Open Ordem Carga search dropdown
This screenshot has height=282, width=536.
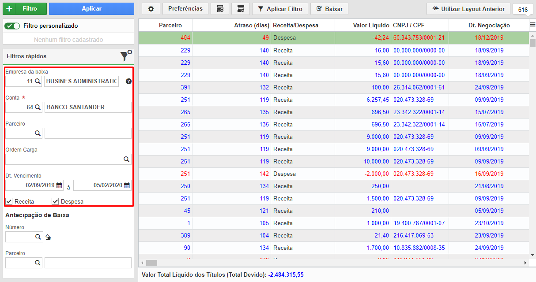126,160
